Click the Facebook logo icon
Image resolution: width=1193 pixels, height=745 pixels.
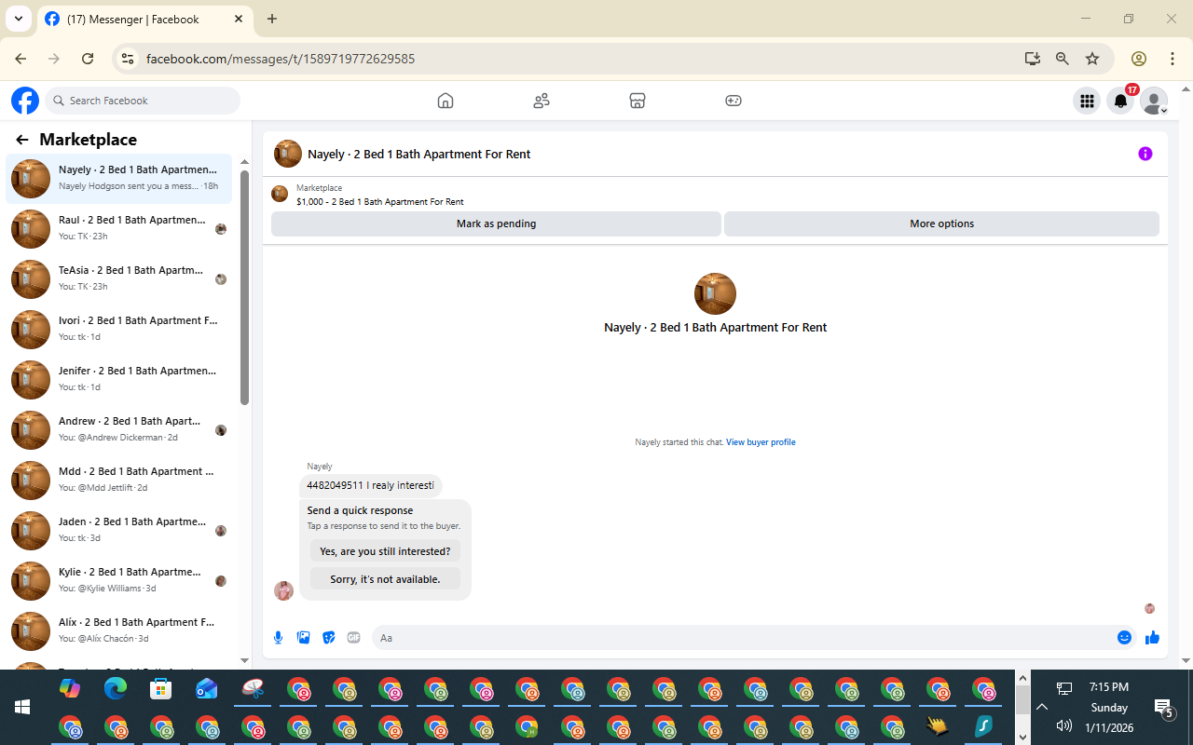25,101
